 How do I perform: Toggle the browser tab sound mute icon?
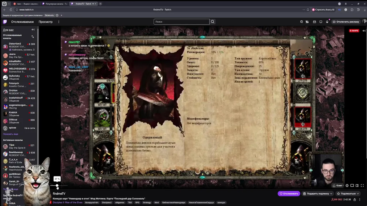(x=93, y=4)
